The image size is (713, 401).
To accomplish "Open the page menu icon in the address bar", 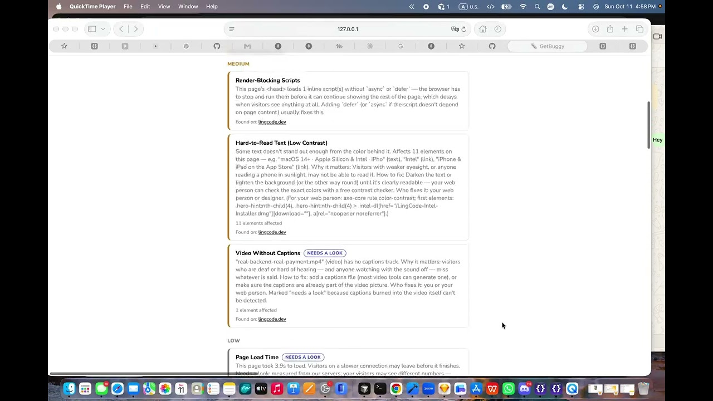I will click(232, 29).
